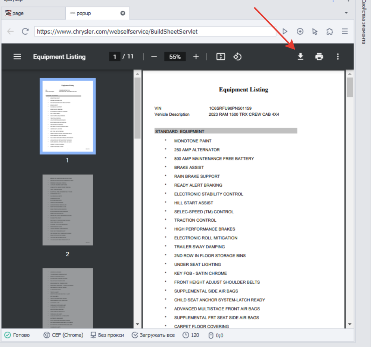
Task: Click document scrollbar up arrow
Action: click(350, 74)
